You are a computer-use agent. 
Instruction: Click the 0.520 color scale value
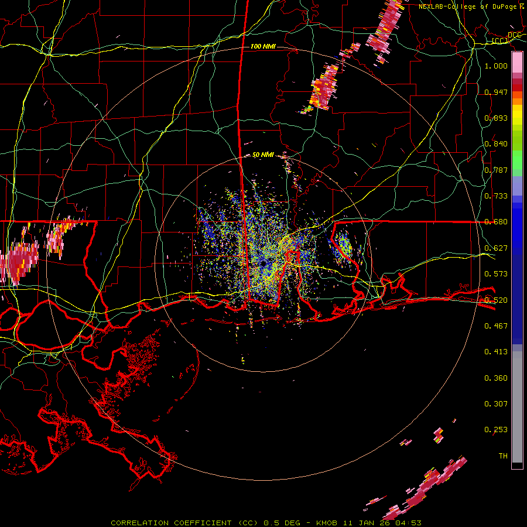[x=496, y=300]
